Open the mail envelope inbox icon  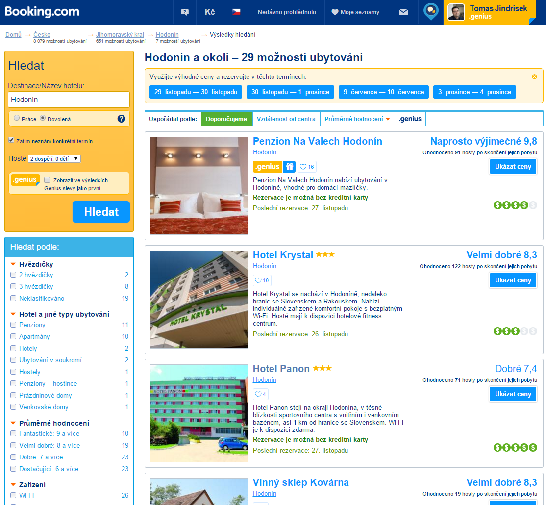[x=403, y=12]
